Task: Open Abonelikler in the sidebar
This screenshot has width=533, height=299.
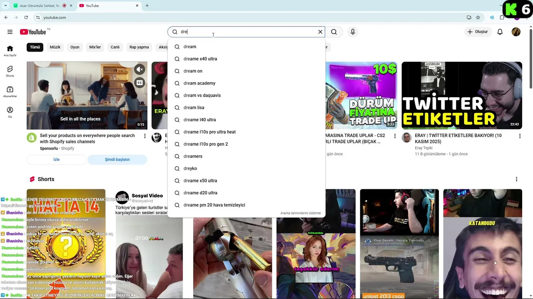Action: [10, 92]
